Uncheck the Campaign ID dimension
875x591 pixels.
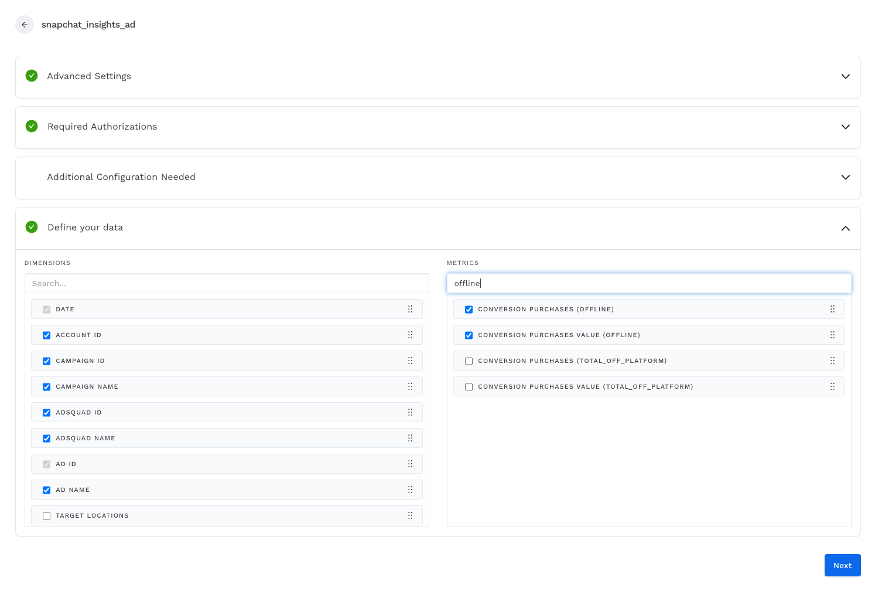[47, 361]
